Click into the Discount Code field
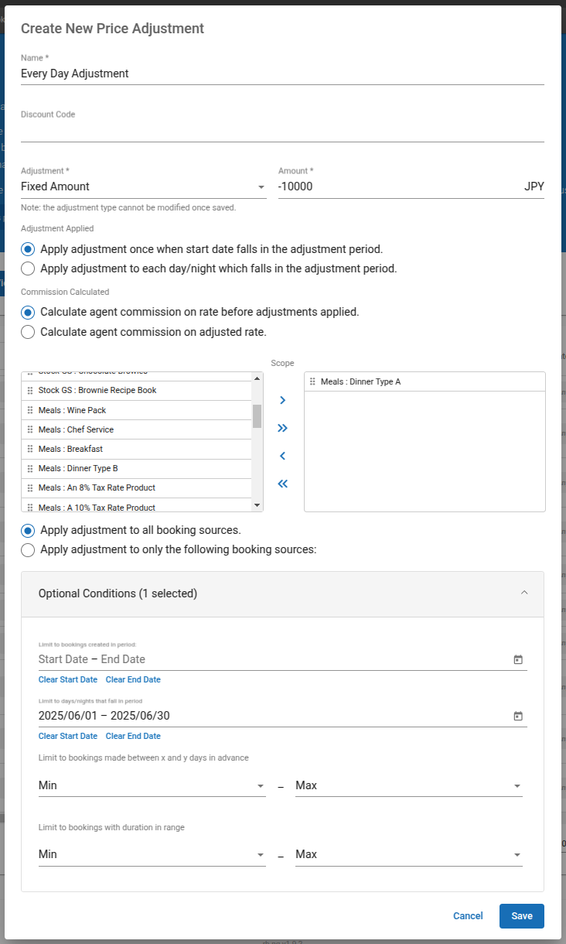Image resolution: width=566 pixels, height=944 pixels. pyautogui.click(x=282, y=131)
